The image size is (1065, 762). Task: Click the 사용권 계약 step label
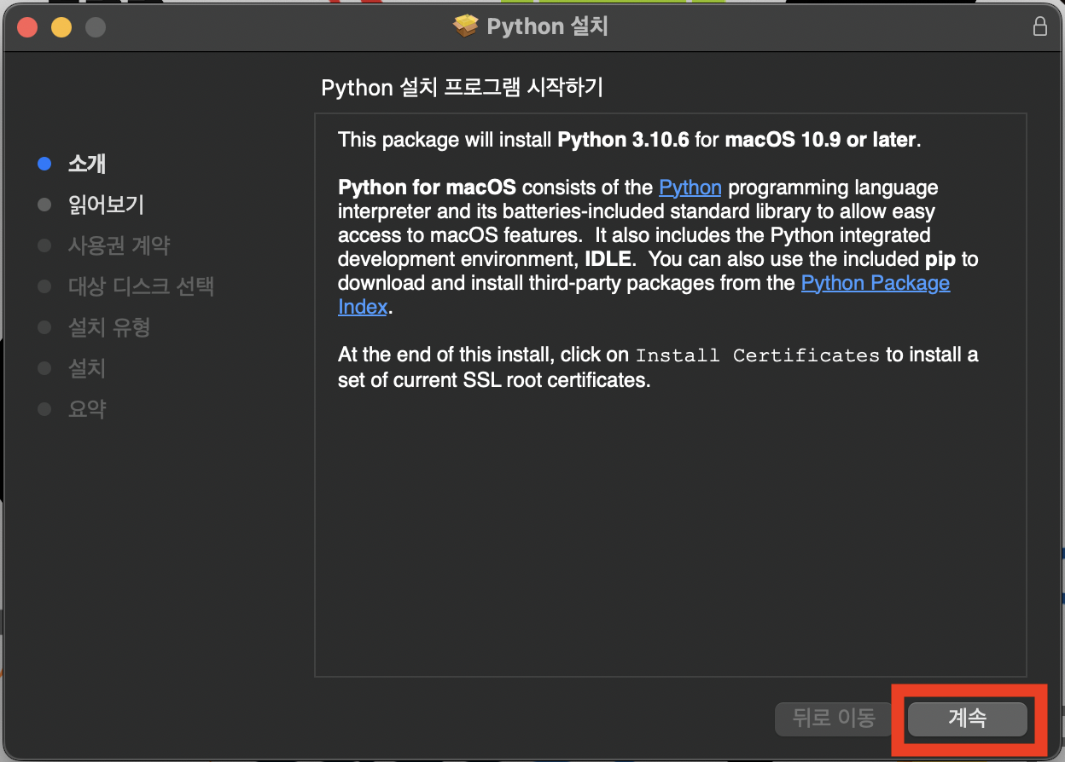[119, 245]
